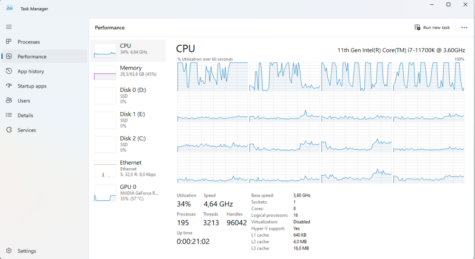The height and width of the screenshot is (259, 475).
Task: Click the first logical processor graph
Action: [212, 76]
